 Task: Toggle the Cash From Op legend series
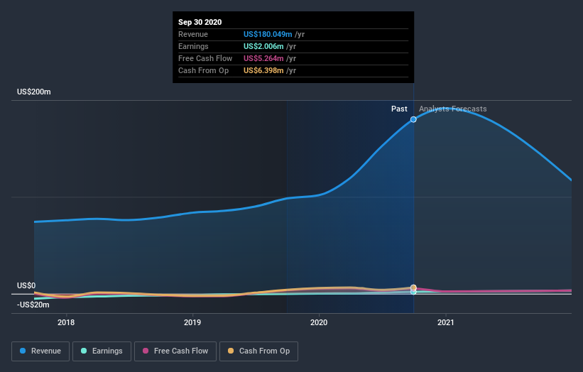pos(258,351)
